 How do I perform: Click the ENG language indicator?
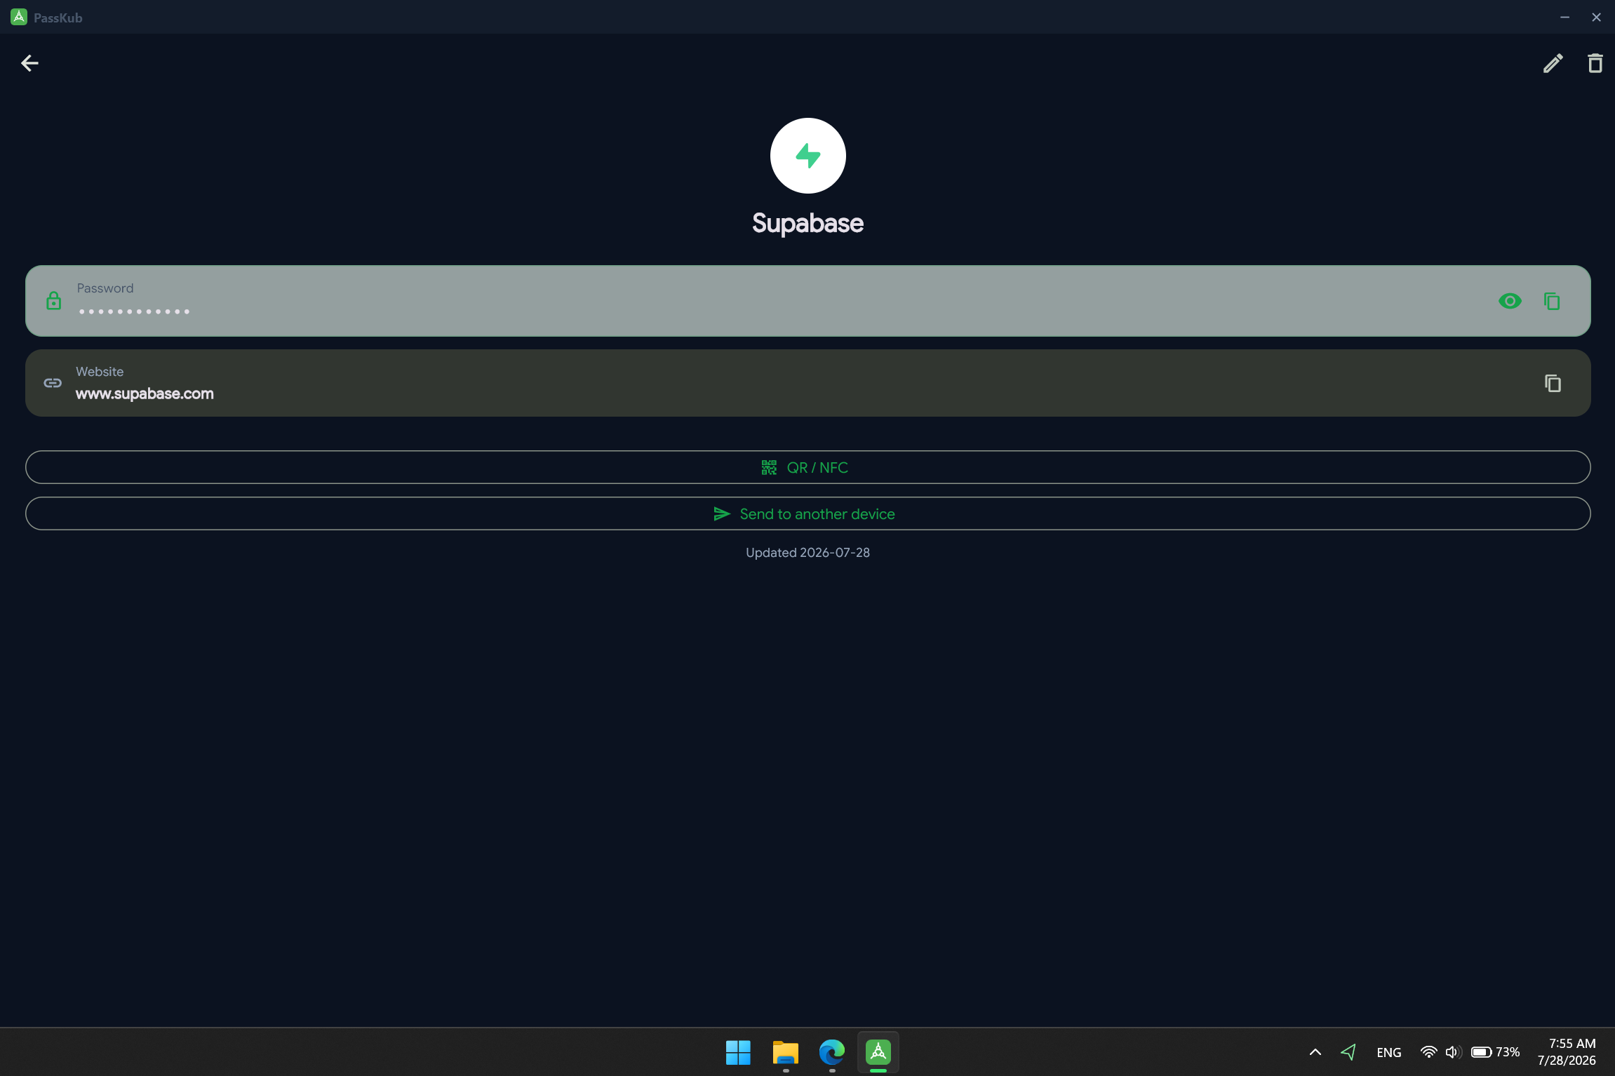point(1389,1052)
